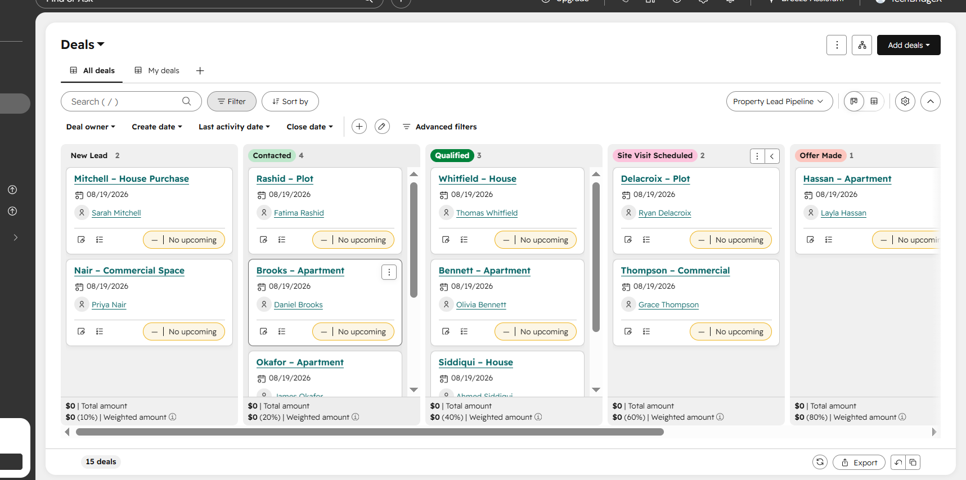
Task: Click the plus icon to add a quick filter
Action: point(359,127)
